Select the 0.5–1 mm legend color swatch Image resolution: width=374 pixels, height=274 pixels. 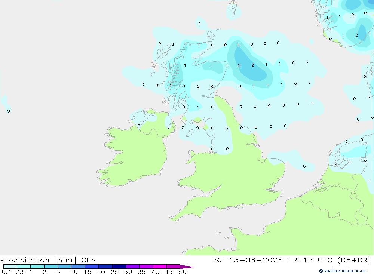(24, 267)
